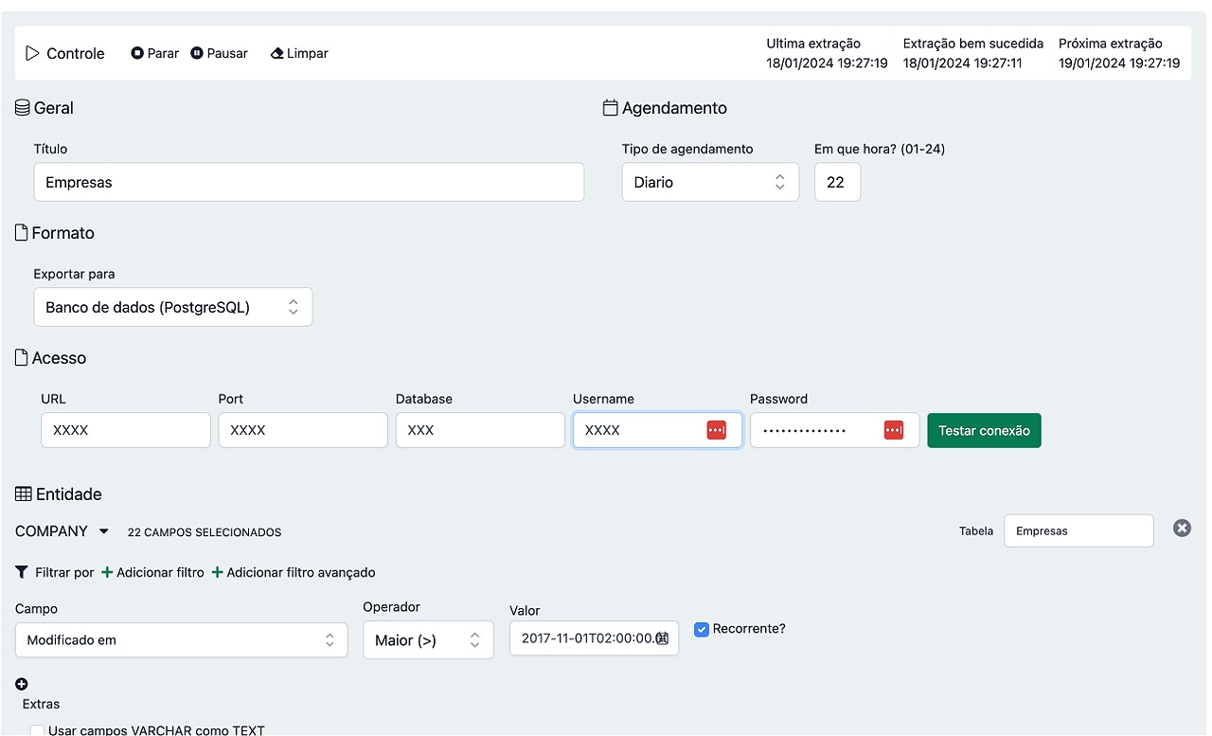Click the Título input field
This screenshot has width=1212, height=736.
(x=309, y=182)
